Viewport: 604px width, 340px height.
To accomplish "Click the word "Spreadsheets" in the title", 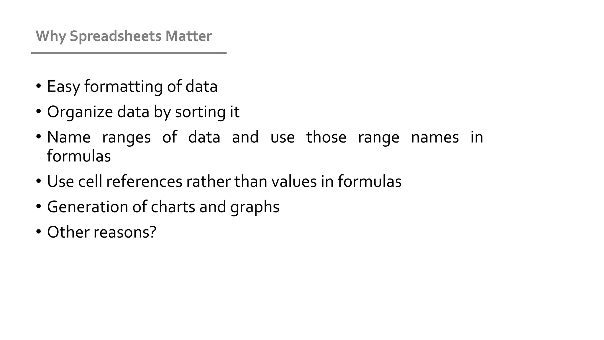I will [x=116, y=36].
